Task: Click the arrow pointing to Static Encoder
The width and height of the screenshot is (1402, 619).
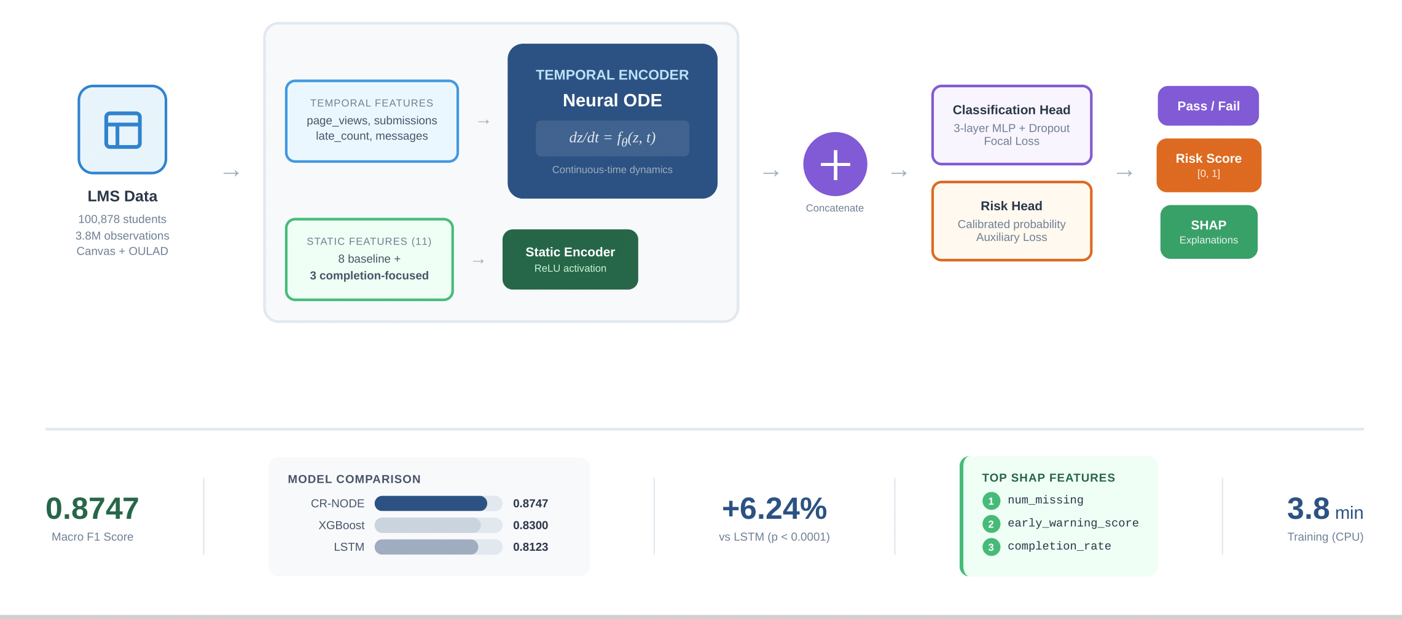Action: click(x=478, y=261)
